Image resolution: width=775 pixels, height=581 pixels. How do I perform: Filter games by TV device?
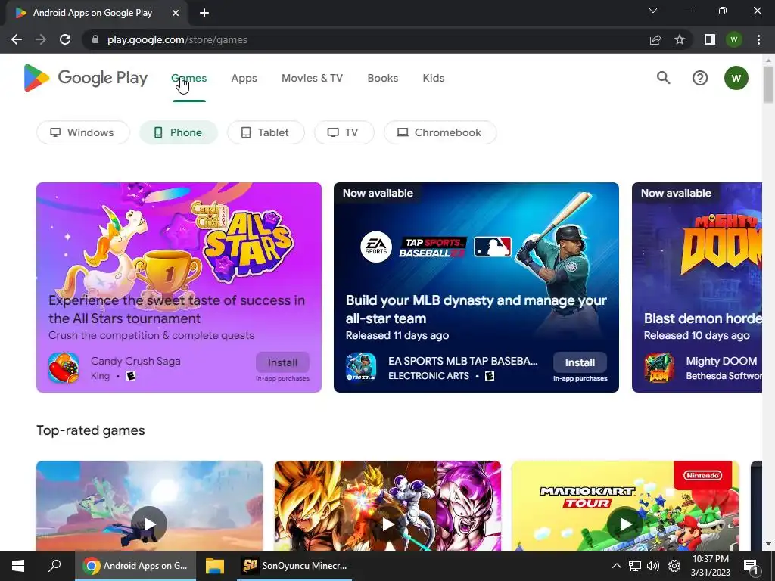point(344,132)
